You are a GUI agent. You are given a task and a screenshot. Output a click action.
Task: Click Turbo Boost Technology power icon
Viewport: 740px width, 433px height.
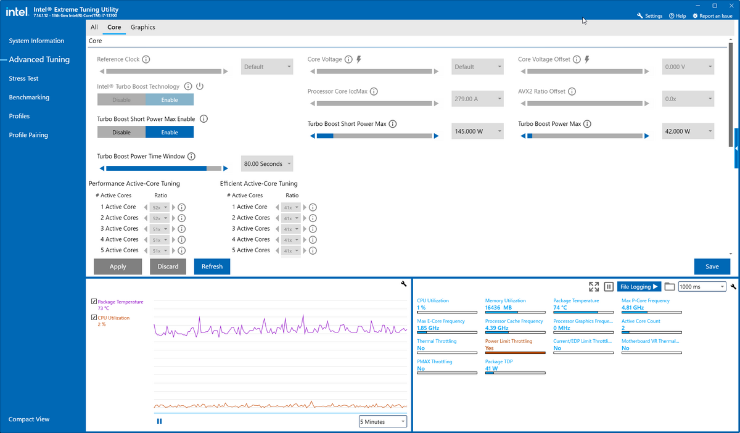pyautogui.click(x=200, y=87)
